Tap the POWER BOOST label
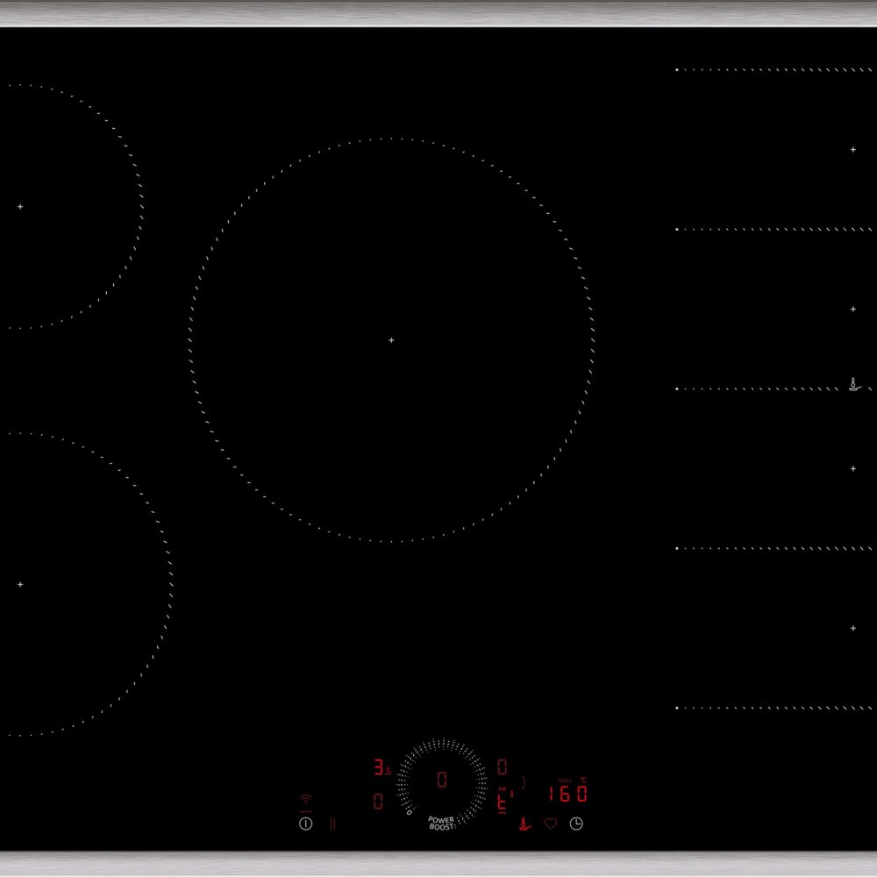 [x=441, y=824]
